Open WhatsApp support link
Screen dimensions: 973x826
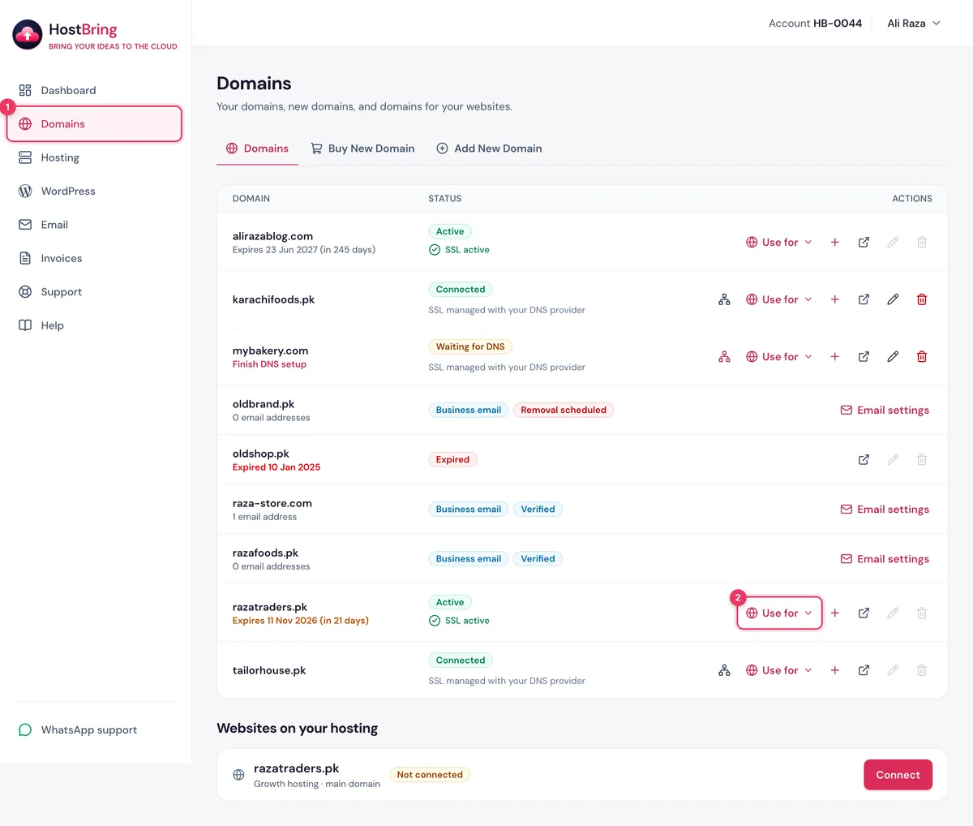78,730
